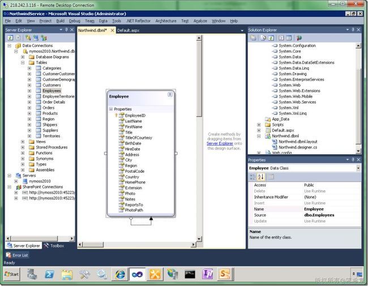The height and width of the screenshot is (286, 368).
Task: Expand Scripts folder in Solution Explorer
Action: pyautogui.click(x=259, y=125)
